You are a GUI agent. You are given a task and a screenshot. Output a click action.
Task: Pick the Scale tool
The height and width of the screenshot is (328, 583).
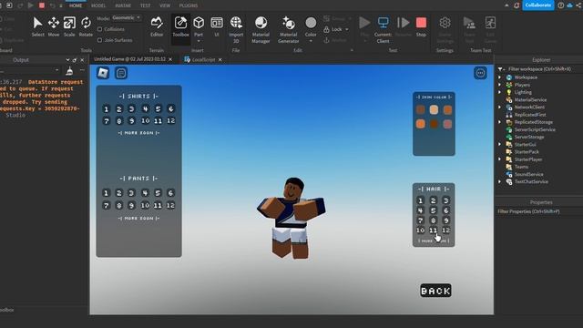pos(69,26)
